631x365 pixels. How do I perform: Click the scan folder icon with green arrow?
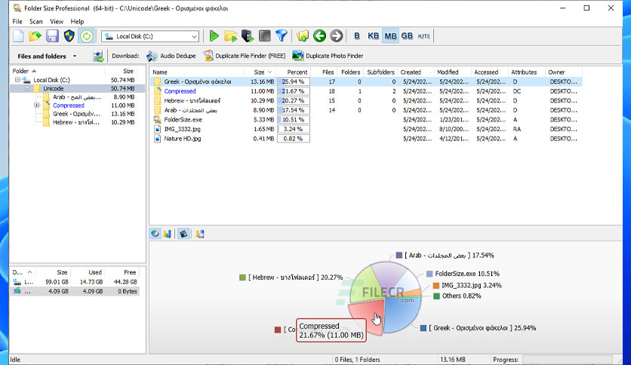(x=231, y=36)
